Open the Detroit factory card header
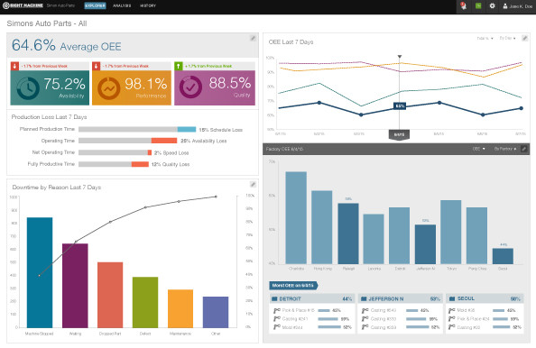 coord(312,298)
